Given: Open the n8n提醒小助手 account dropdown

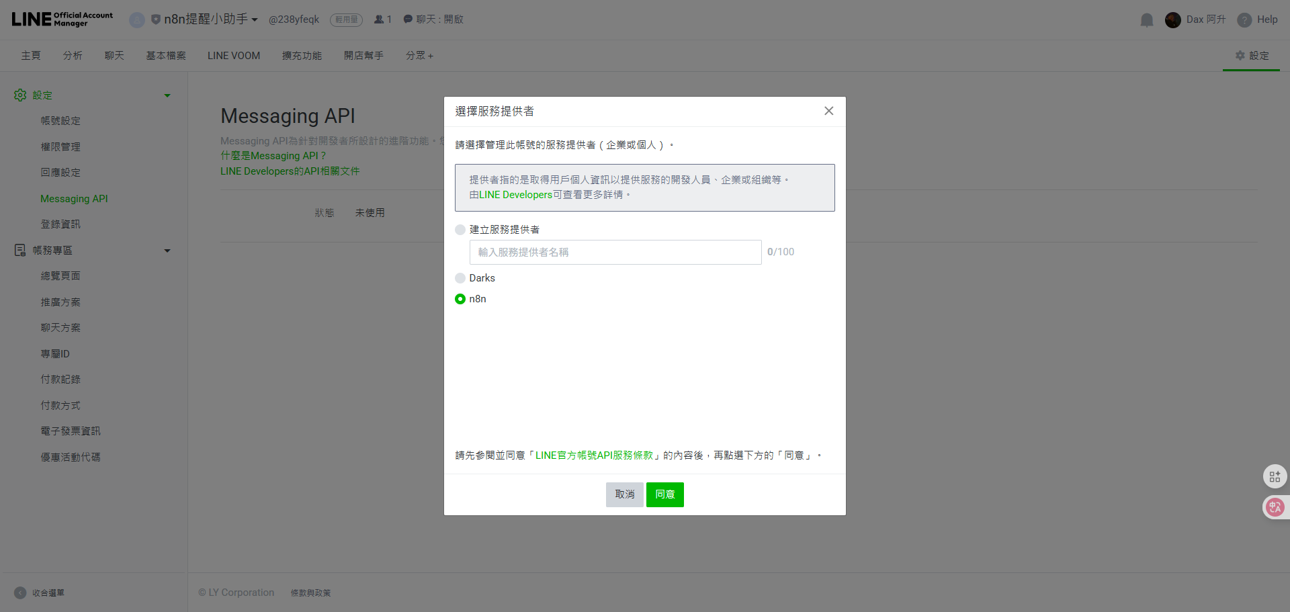Looking at the screenshot, I should click(x=206, y=19).
